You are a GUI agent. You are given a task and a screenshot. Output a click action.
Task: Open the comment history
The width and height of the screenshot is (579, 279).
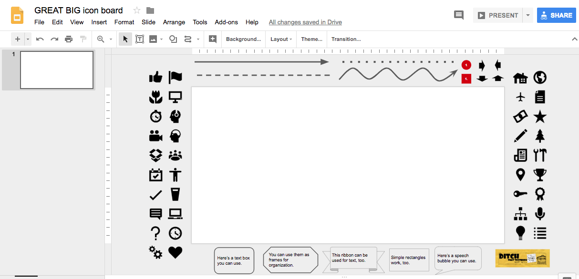[458, 15]
